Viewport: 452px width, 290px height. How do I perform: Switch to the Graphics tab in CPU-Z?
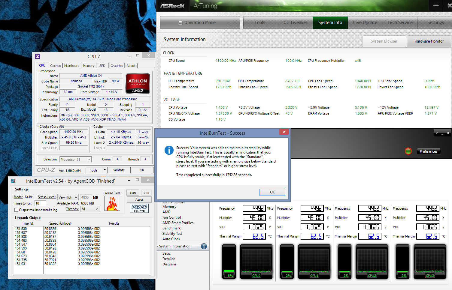[x=117, y=66]
